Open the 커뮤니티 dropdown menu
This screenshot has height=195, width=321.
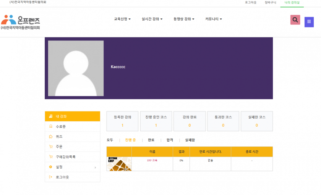click(x=214, y=19)
